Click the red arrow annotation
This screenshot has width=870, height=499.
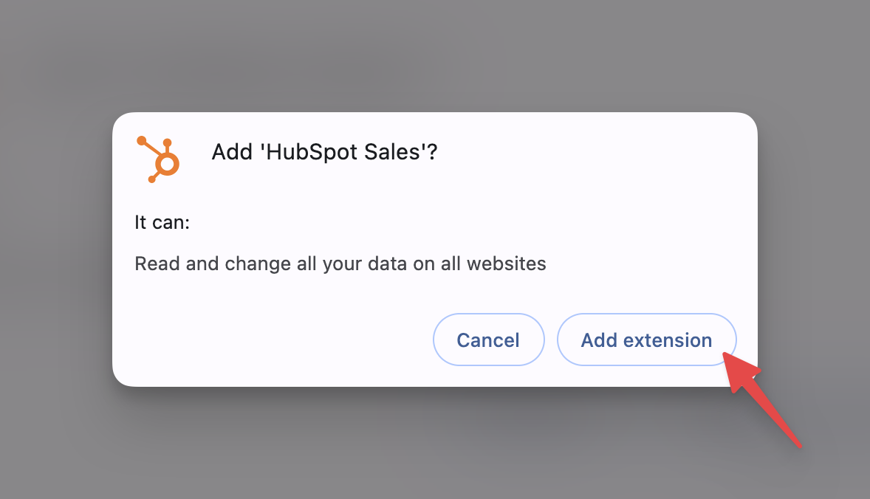pyautogui.click(x=762, y=399)
